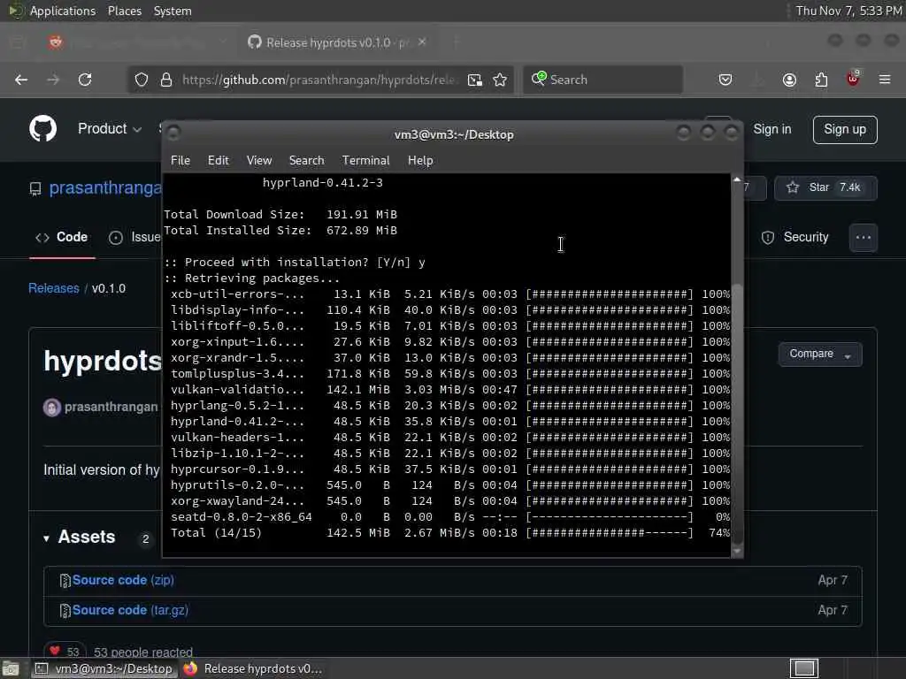Click the heart reaction button
The width and height of the screenshot is (906, 679).
(65, 652)
